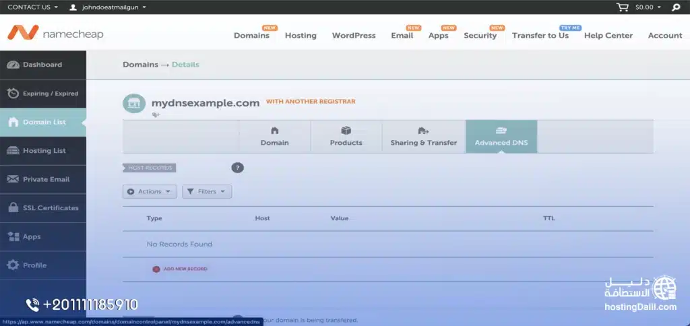
Task: Click the TTL column header
Action: (x=548, y=218)
